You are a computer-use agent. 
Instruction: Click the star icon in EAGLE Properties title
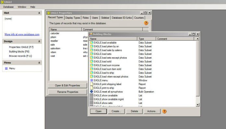pos(48,13)
